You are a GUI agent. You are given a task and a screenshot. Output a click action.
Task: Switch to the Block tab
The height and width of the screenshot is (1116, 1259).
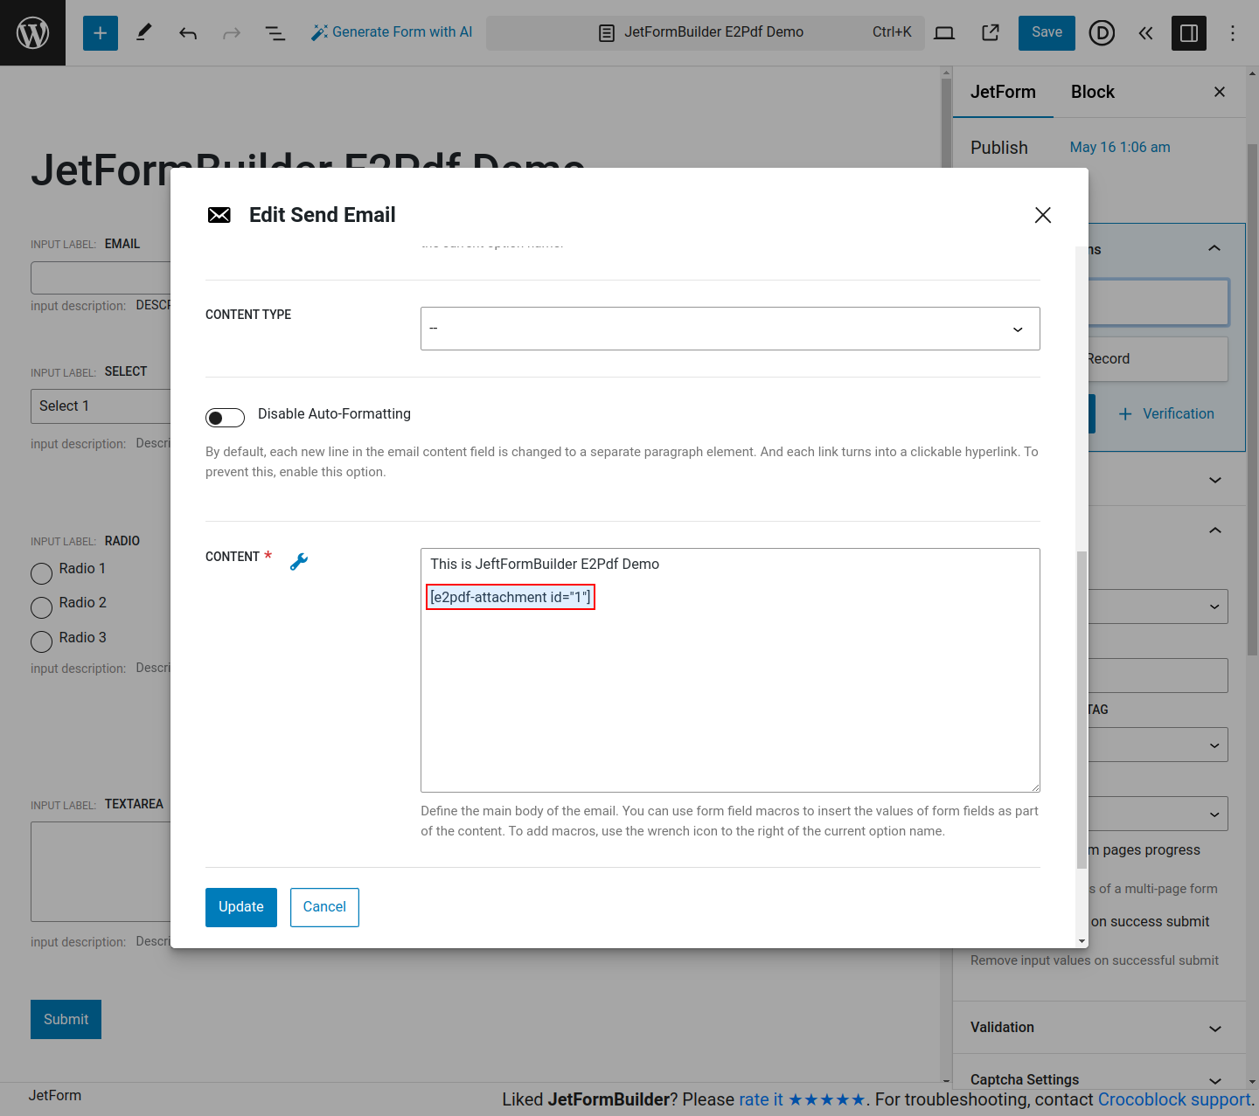coord(1092,92)
